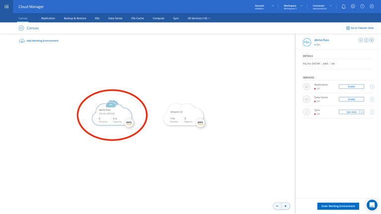Click the info icon next to Replication

(372, 86)
